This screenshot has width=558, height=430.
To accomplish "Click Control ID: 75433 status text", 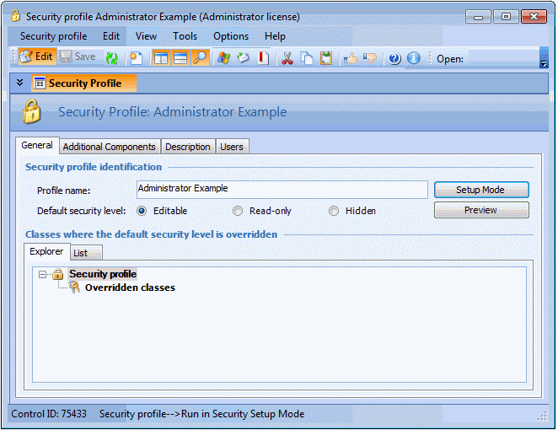I will [x=49, y=414].
